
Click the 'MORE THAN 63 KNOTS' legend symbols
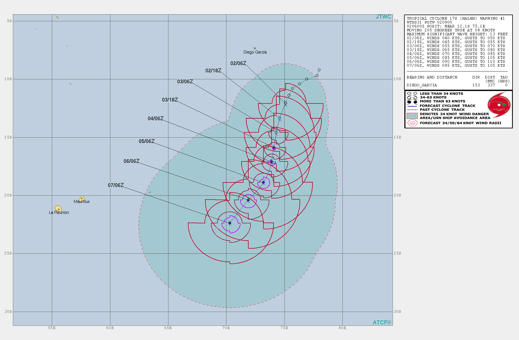[x=412, y=101]
